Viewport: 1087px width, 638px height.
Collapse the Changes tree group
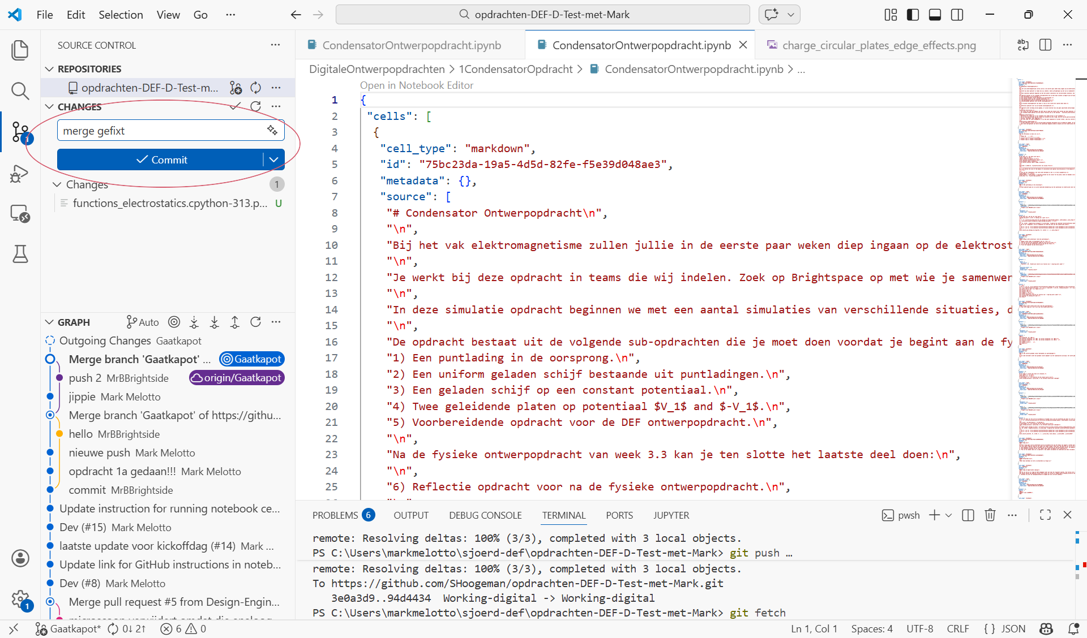pos(57,184)
